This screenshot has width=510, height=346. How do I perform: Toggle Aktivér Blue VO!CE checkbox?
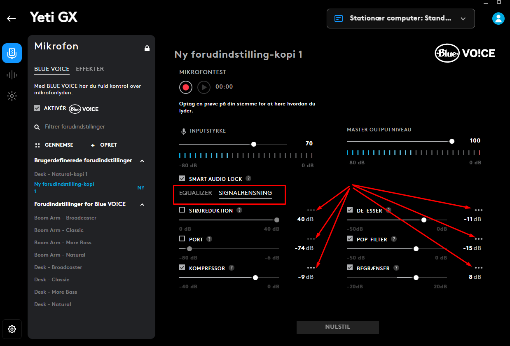(37, 108)
